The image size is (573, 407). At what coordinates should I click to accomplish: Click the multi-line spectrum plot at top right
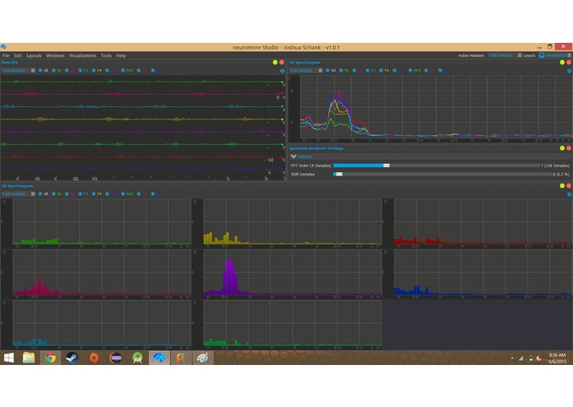(435, 108)
